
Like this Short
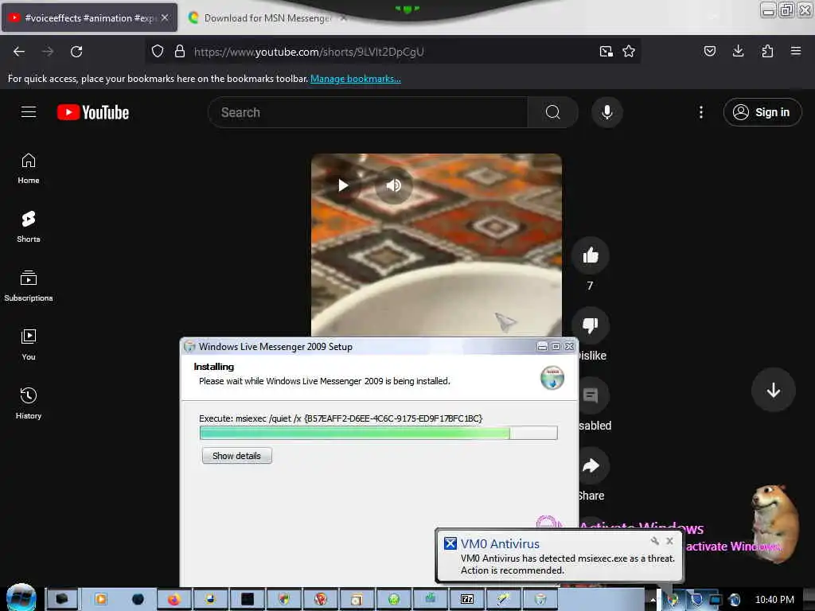click(x=591, y=255)
